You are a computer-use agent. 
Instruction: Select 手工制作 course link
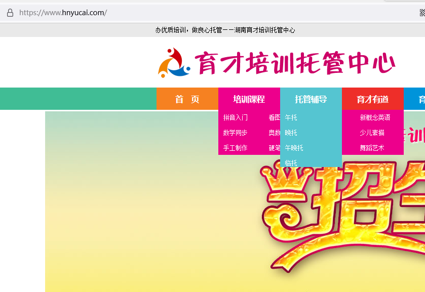(x=236, y=148)
